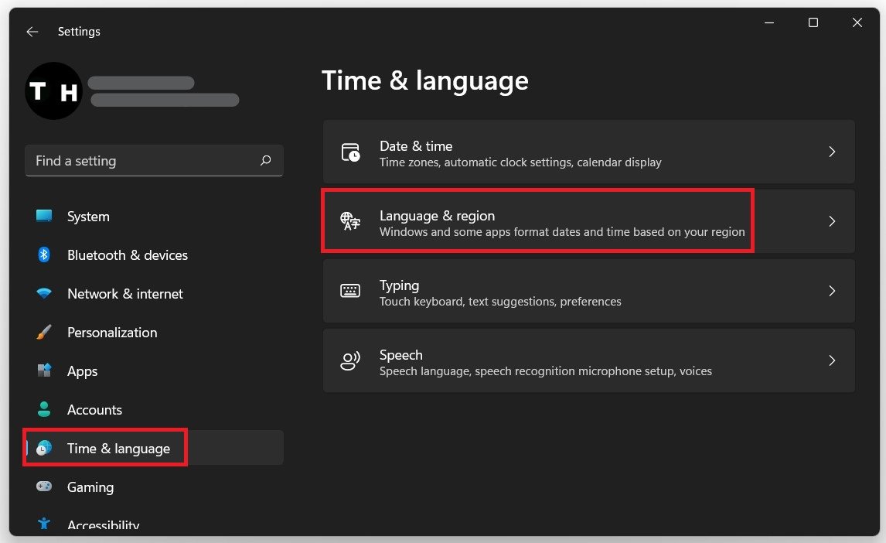The height and width of the screenshot is (543, 886).
Task: Select Network & internet in the sidebar
Action: (x=125, y=294)
